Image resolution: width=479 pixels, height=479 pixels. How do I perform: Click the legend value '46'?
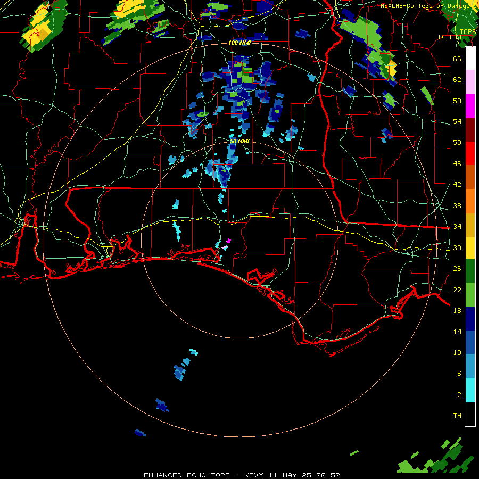point(457,164)
